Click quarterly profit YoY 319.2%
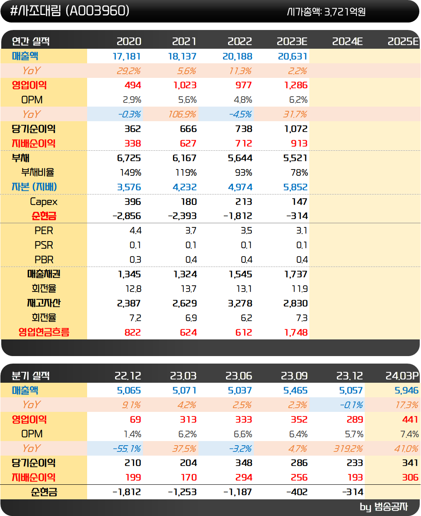The width and height of the screenshot is (421, 516). [x=348, y=449]
